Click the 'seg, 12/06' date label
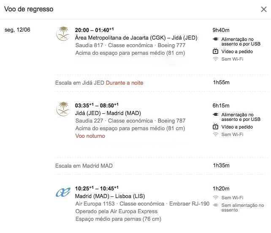 (x=17, y=29)
